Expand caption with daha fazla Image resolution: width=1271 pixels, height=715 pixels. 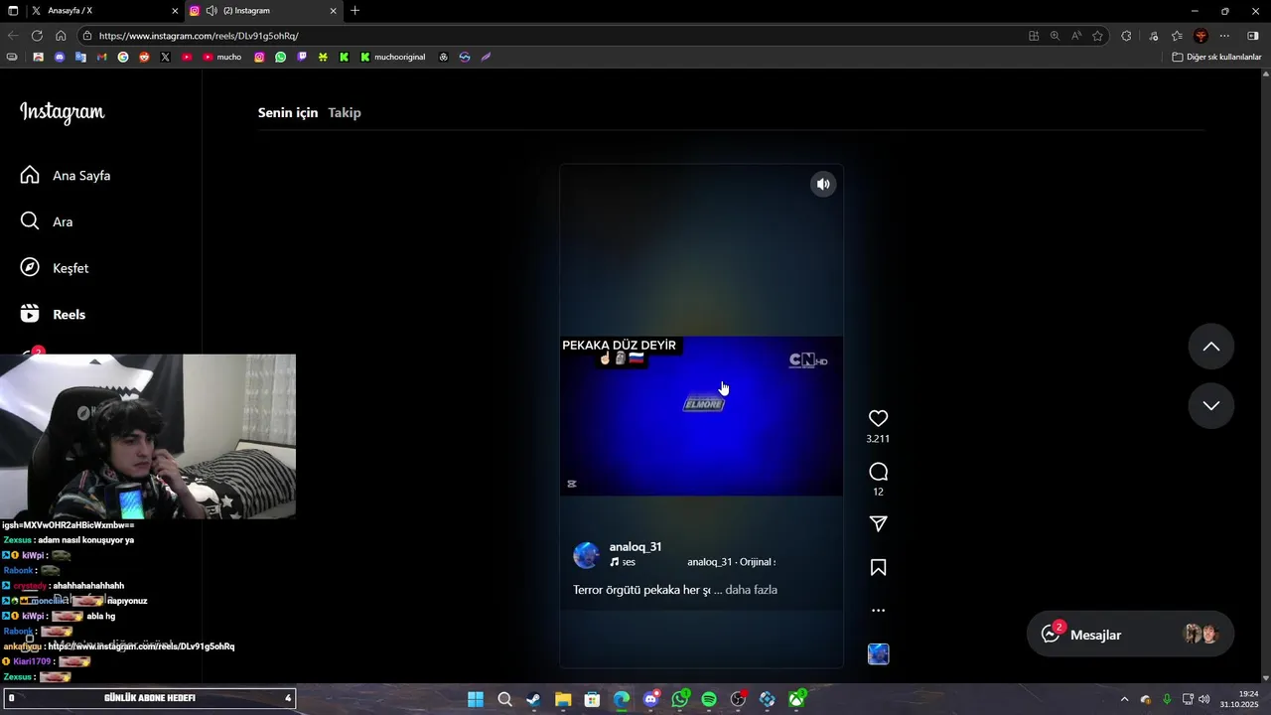point(751,590)
